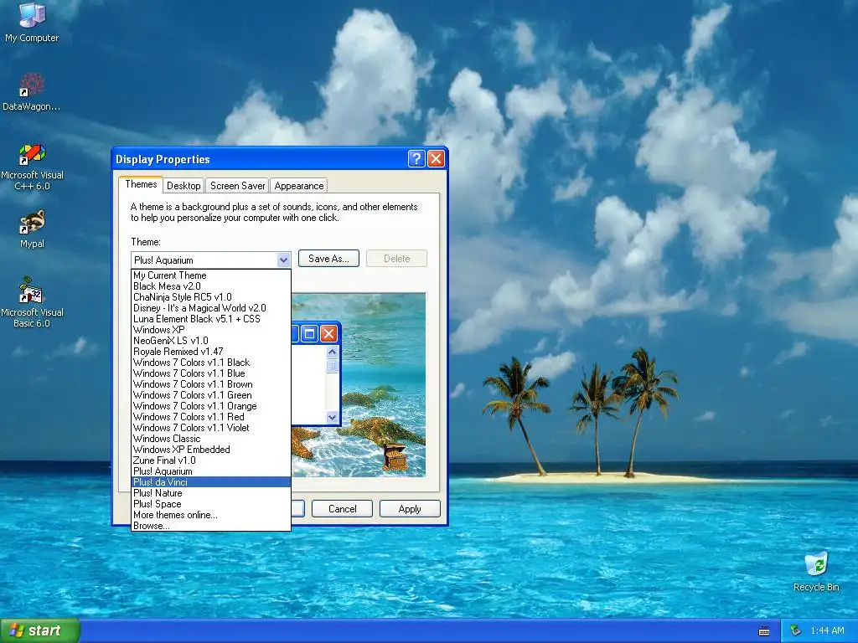Select the Plus! Space theme
858x643 pixels.
[x=211, y=504]
